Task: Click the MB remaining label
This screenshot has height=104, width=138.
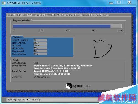Action: tap(18, 48)
